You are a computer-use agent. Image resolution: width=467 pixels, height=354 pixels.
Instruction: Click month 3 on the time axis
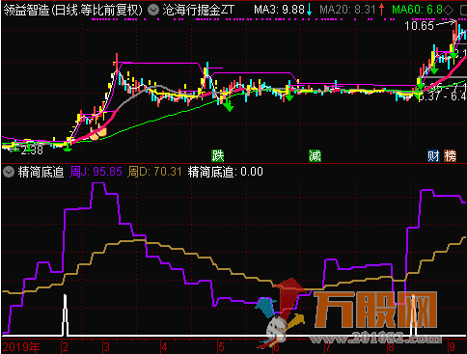[x=106, y=347]
